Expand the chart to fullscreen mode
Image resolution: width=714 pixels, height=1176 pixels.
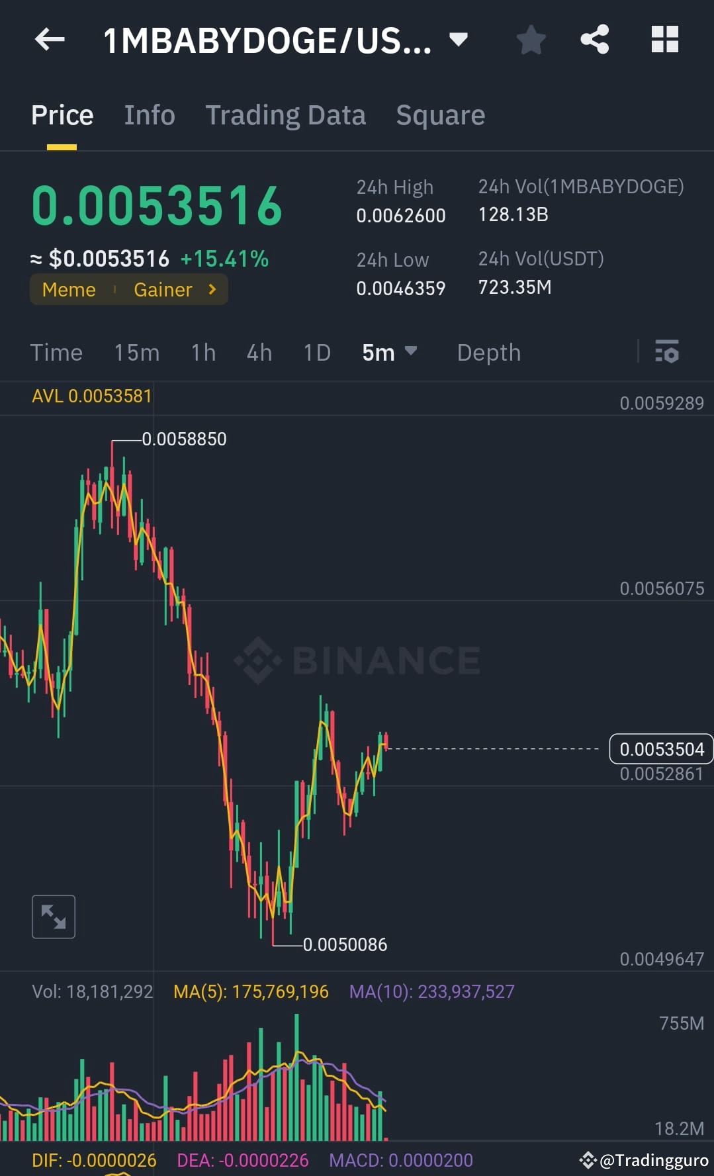pos(53,916)
